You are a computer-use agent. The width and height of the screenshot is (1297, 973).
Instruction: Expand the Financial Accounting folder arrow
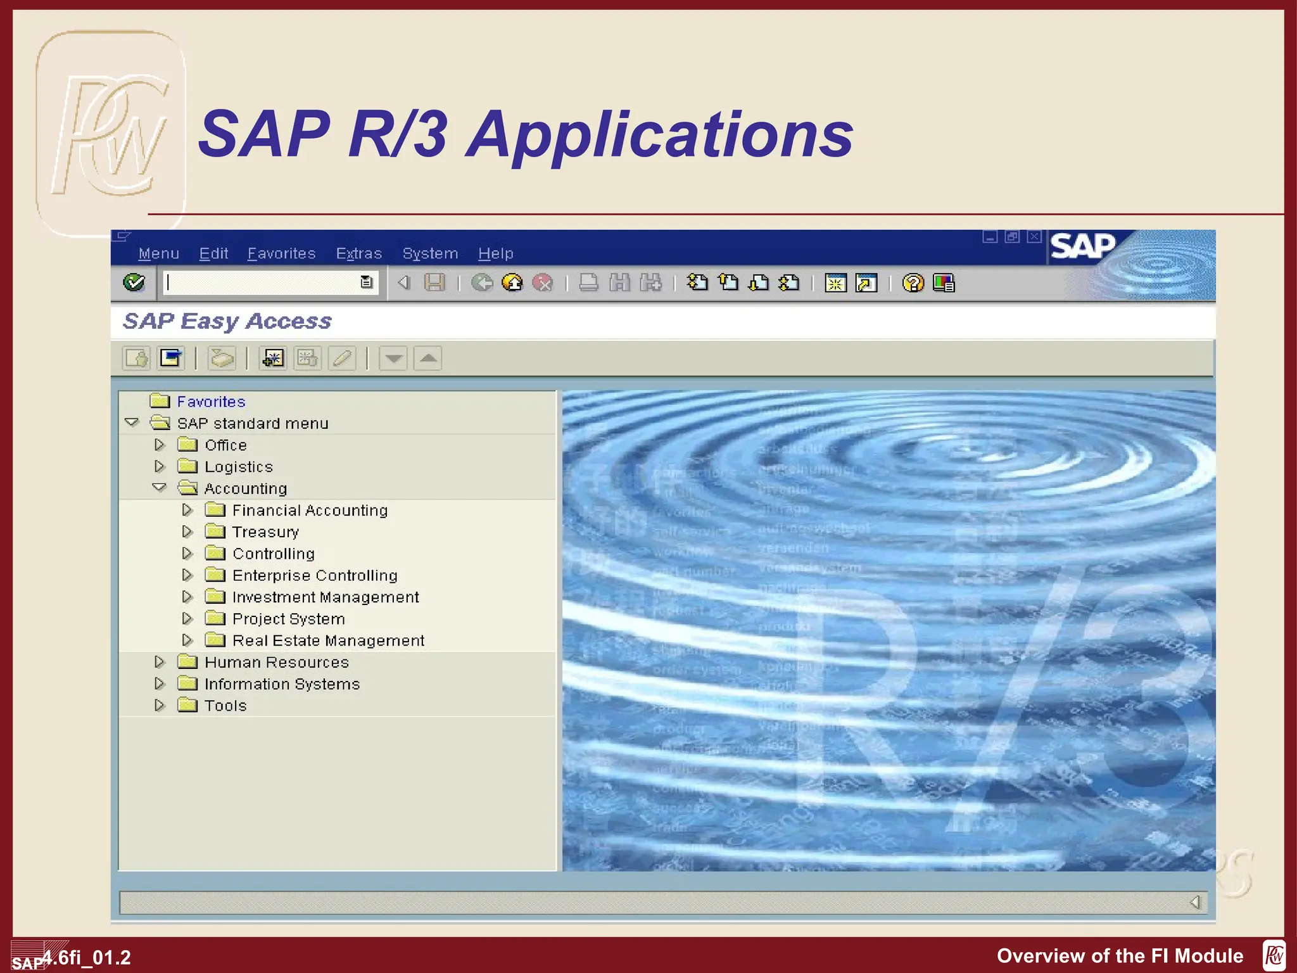(187, 509)
